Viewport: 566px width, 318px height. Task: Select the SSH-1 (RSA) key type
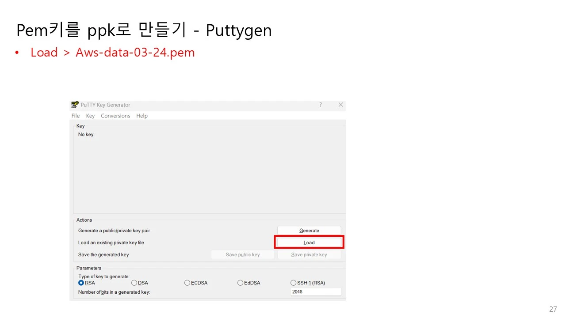[293, 283]
